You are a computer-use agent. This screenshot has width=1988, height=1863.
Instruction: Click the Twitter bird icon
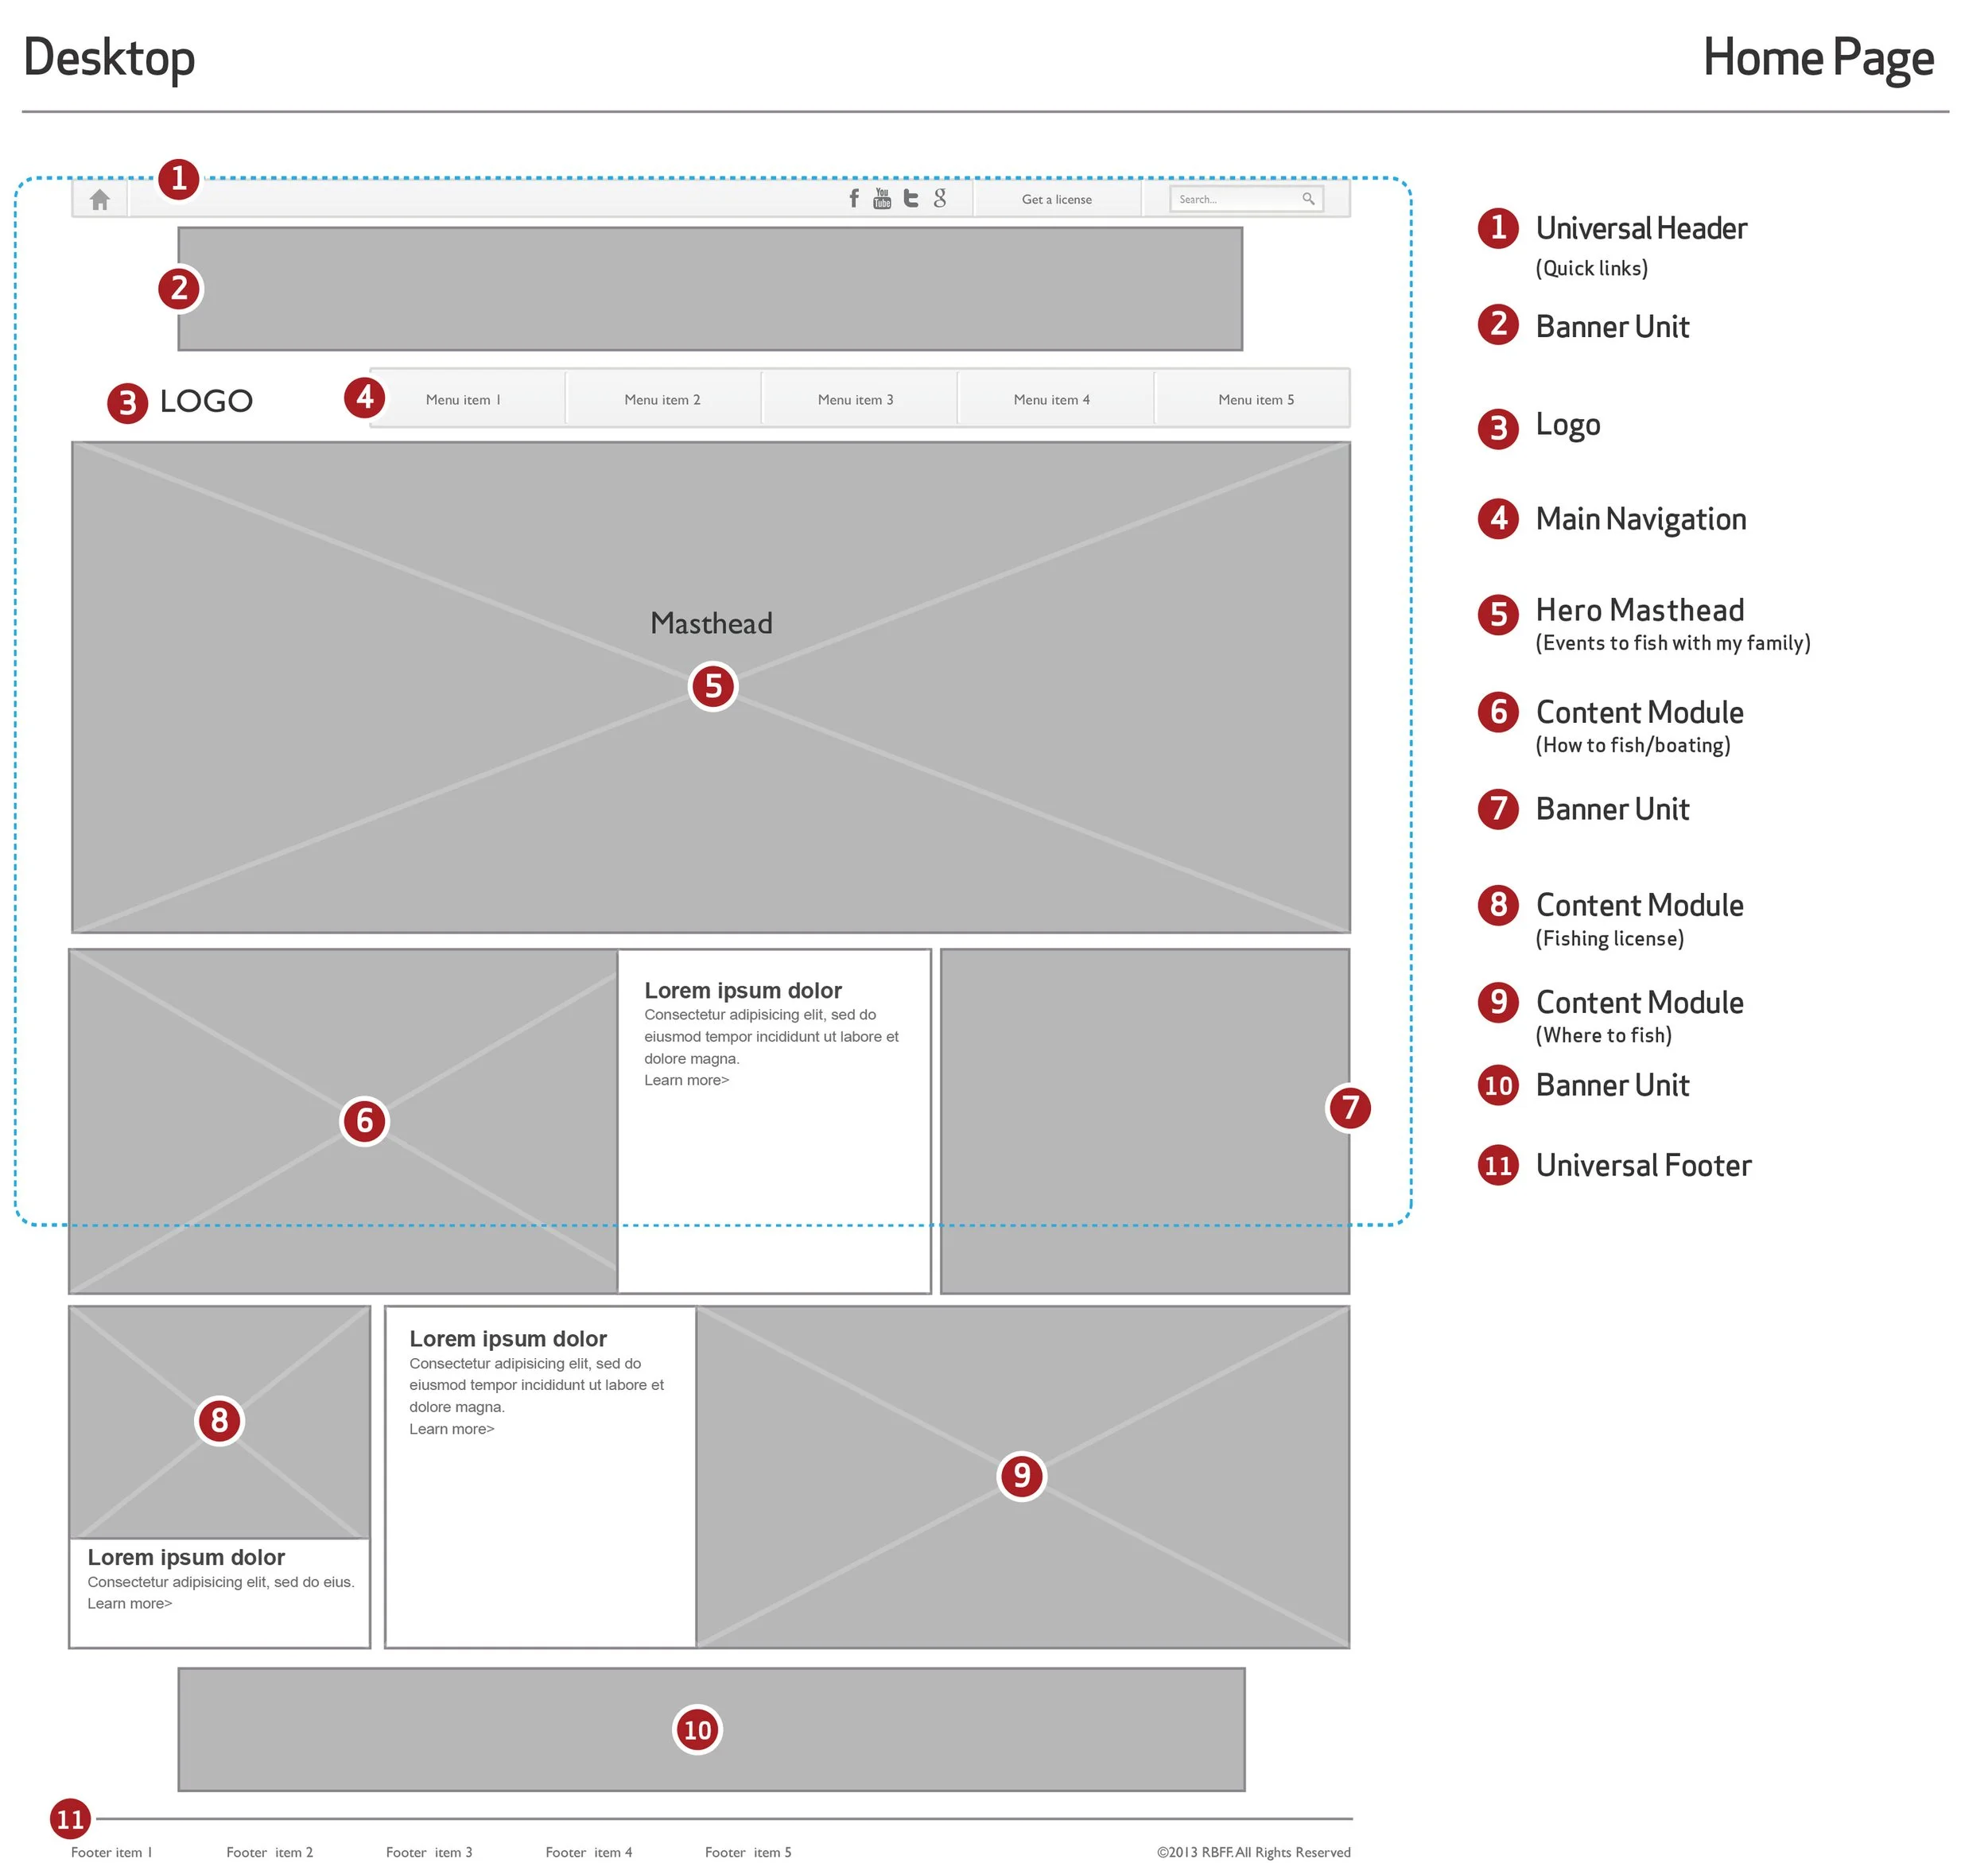pos(913,199)
